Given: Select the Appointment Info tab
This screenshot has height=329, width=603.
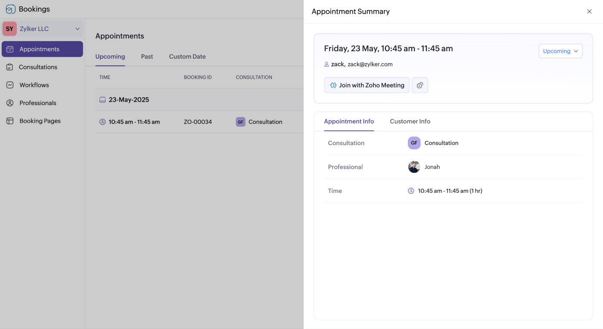Looking at the screenshot, I should point(348,121).
